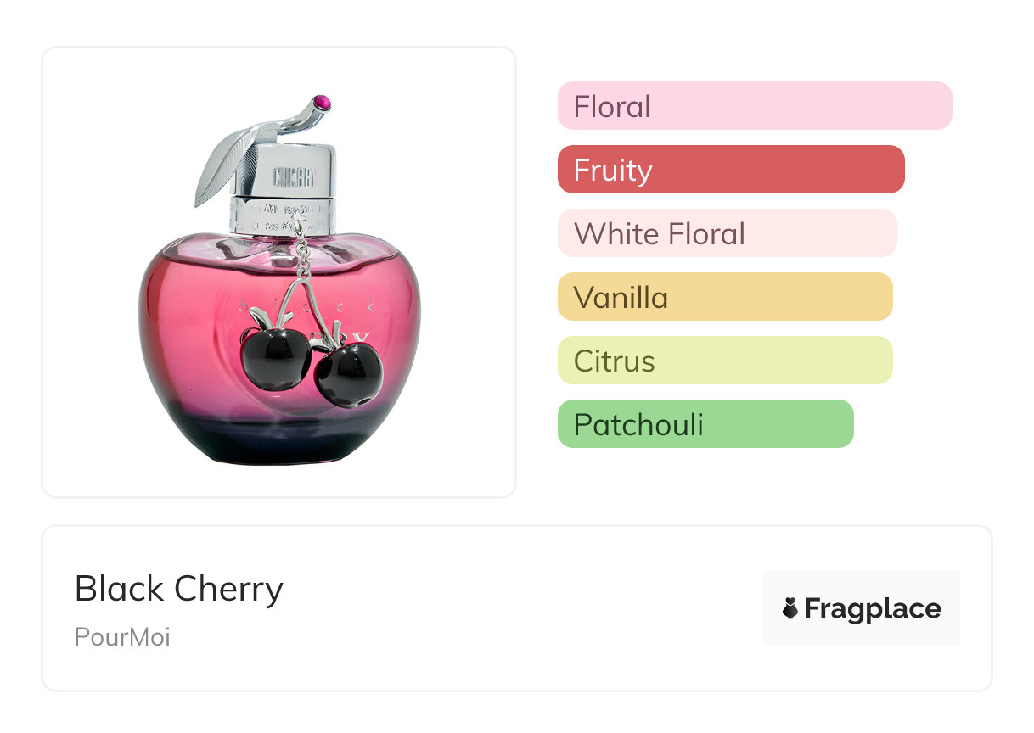The height and width of the screenshot is (733, 1034).
Task: Select the Citrus accord bar
Action: (x=724, y=361)
